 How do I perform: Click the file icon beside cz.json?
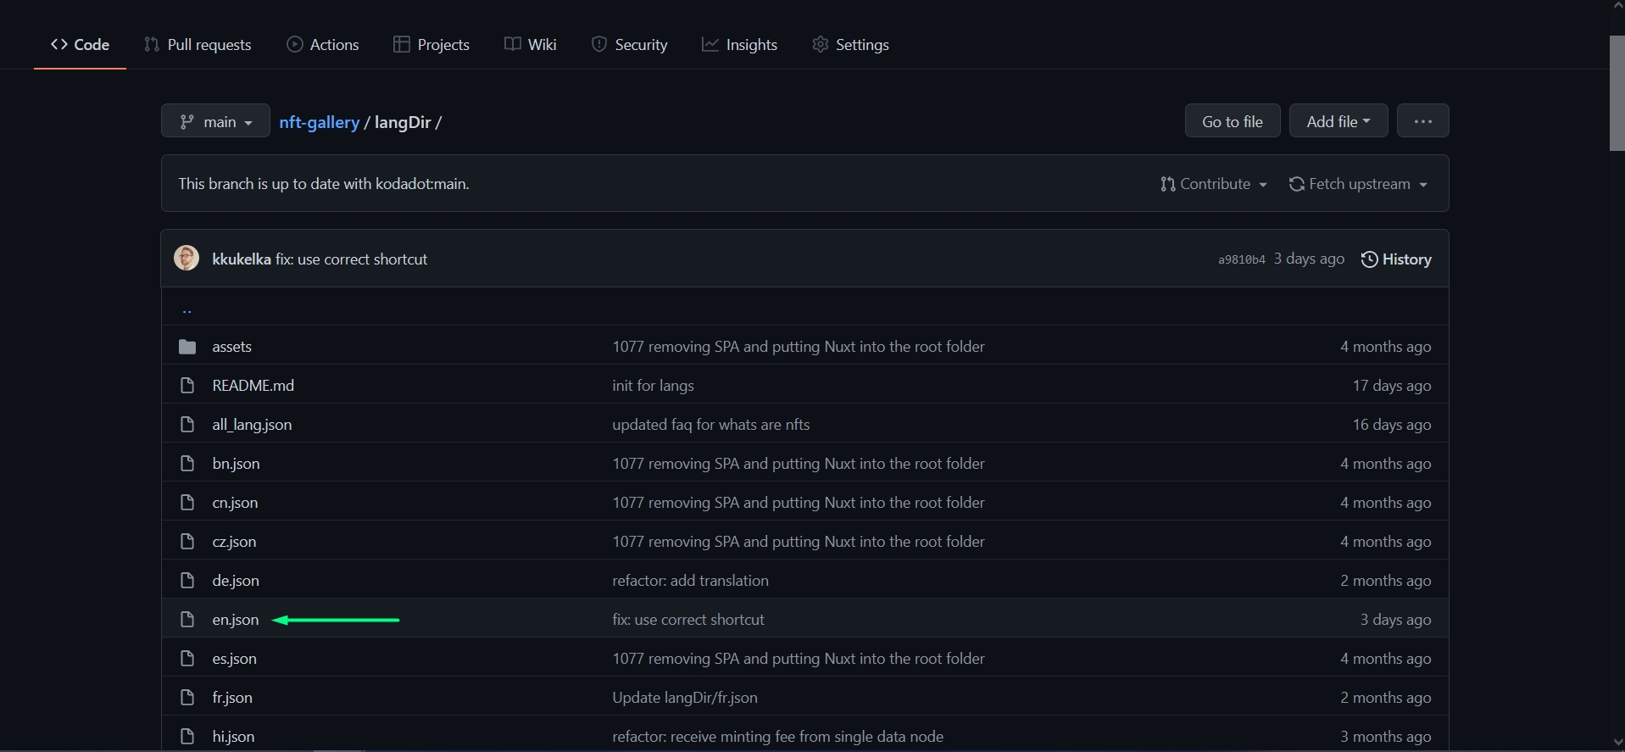[x=187, y=542]
